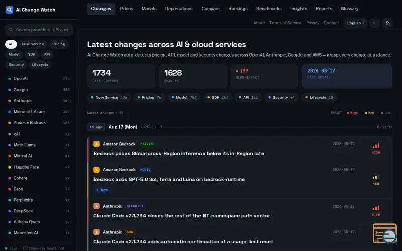Click the Amazon Bedrock model entry icon
402x251 pixels.
[x=96, y=170]
